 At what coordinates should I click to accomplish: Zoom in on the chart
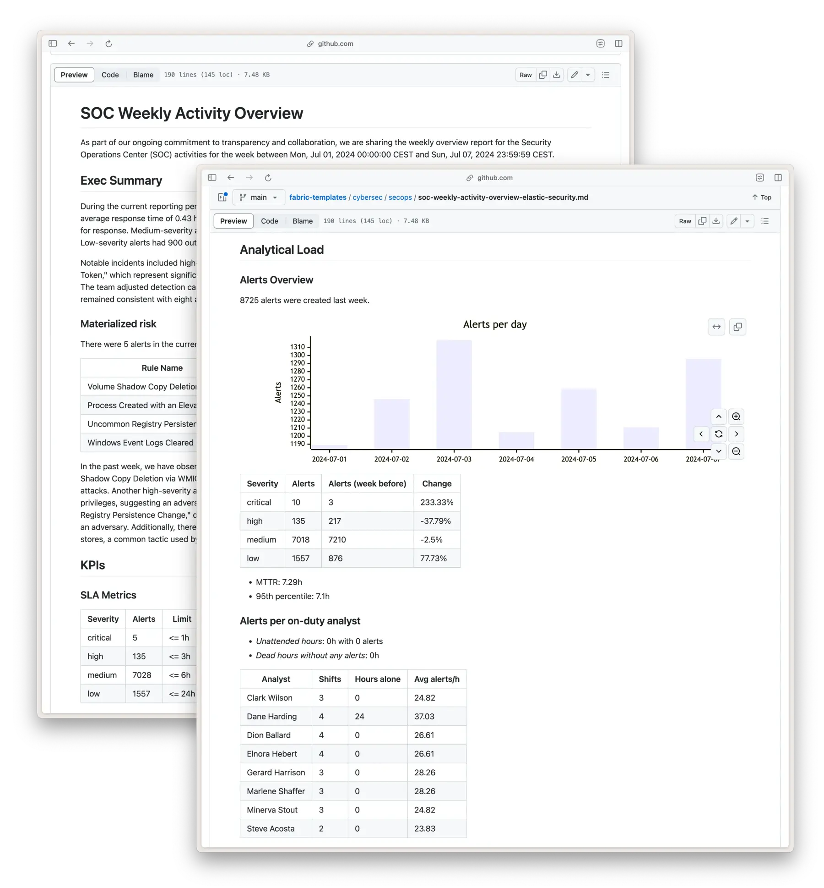coord(736,416)
